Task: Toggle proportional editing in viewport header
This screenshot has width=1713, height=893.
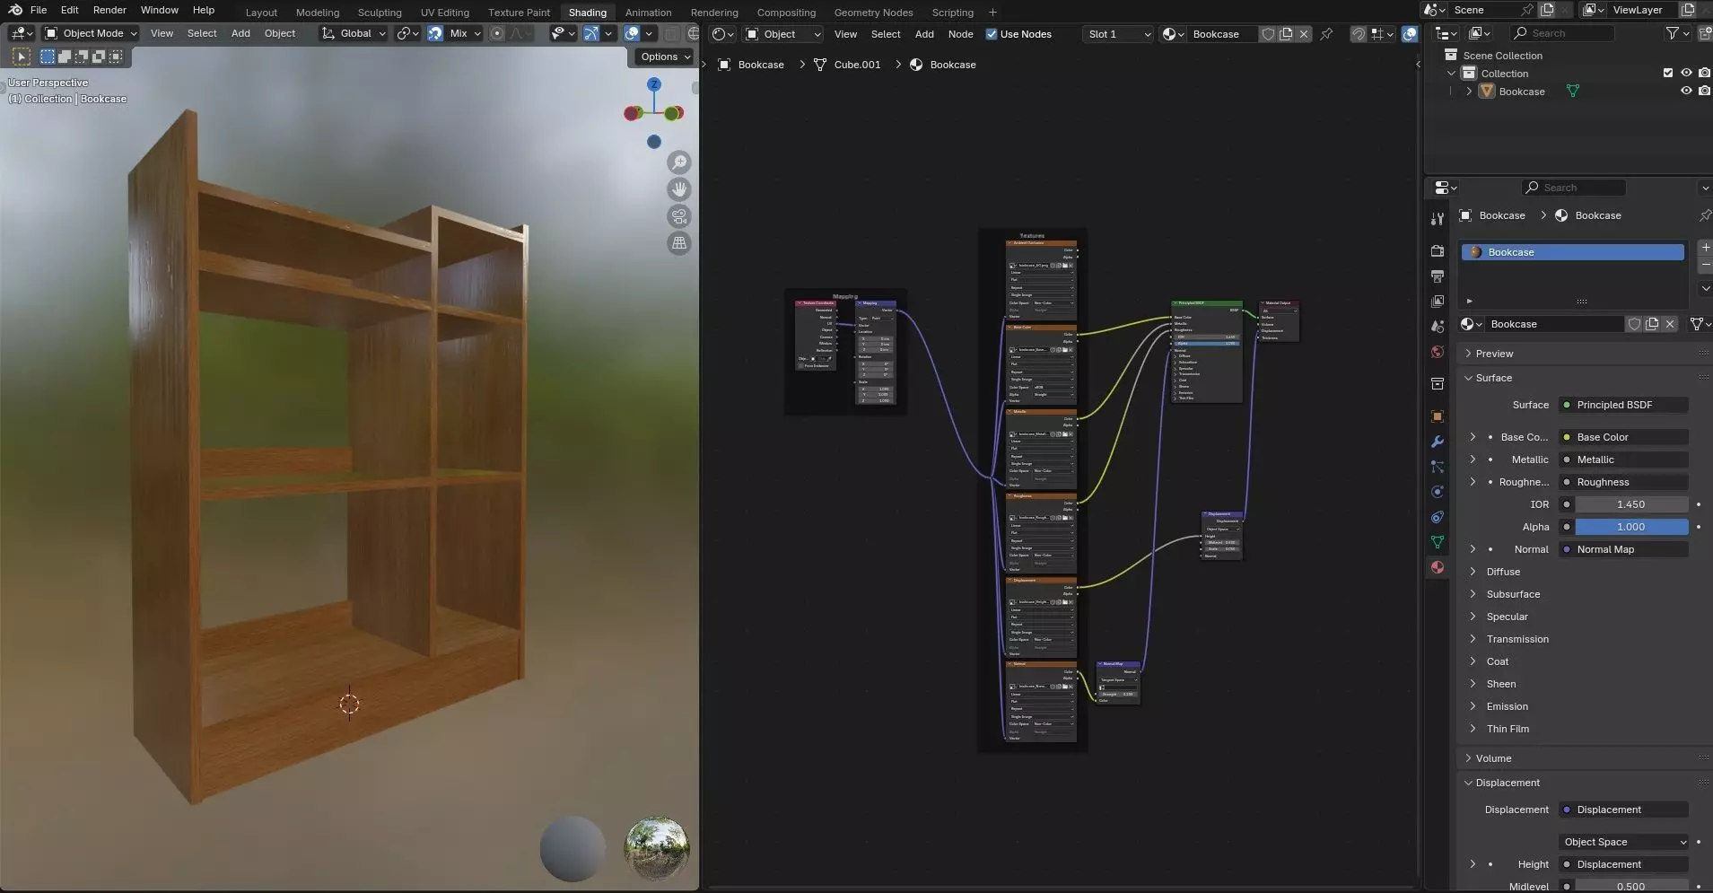Action: click(x=496, y=33)
